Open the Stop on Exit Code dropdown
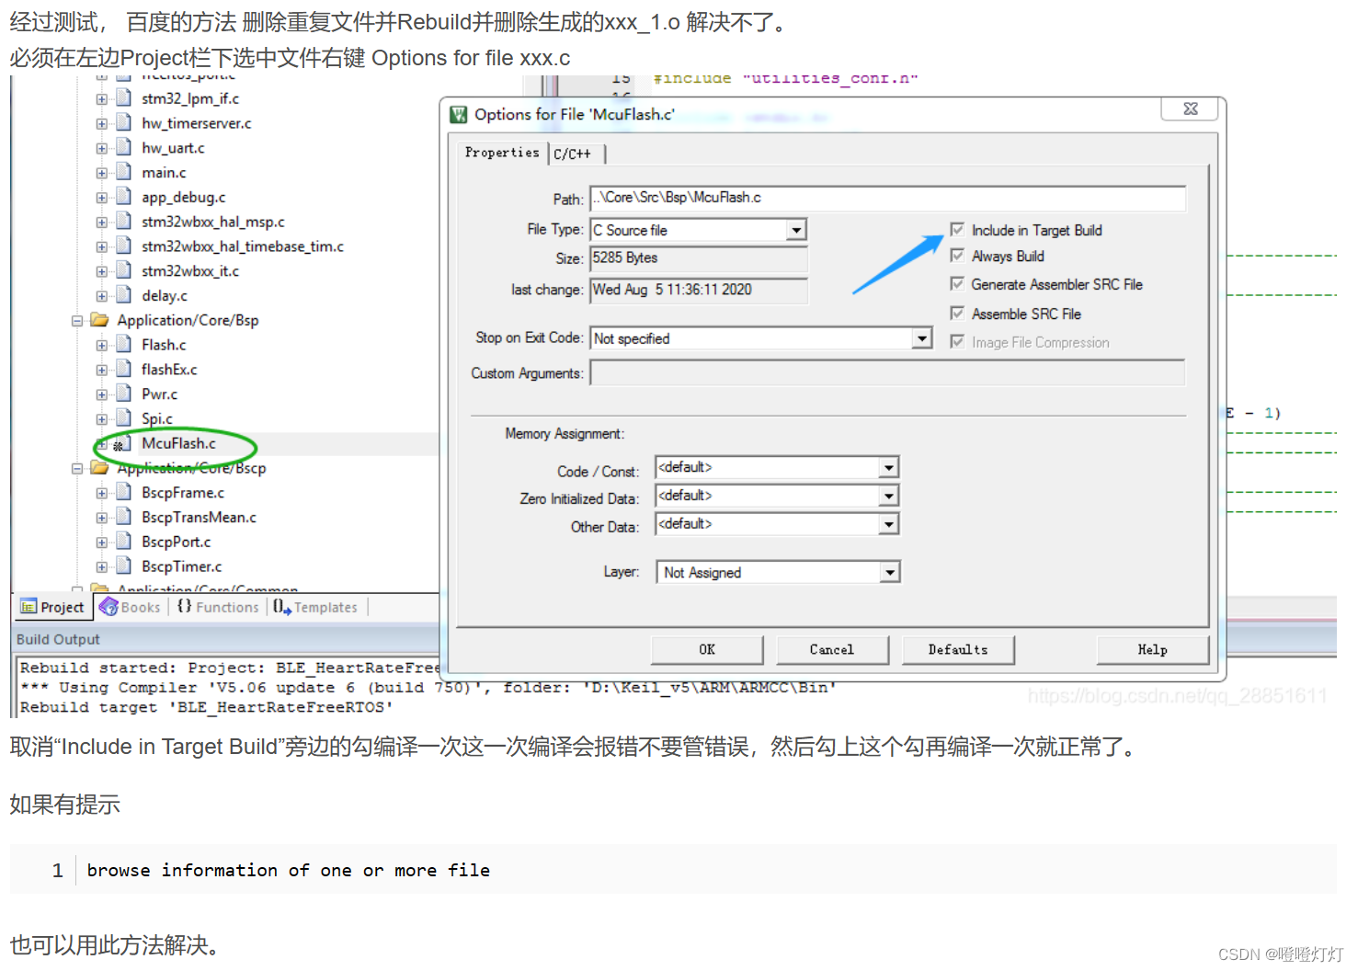 922,338
